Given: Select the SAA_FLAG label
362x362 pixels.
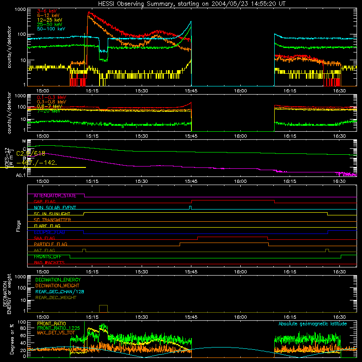Looking at the screenshot, I should [44, 238].
